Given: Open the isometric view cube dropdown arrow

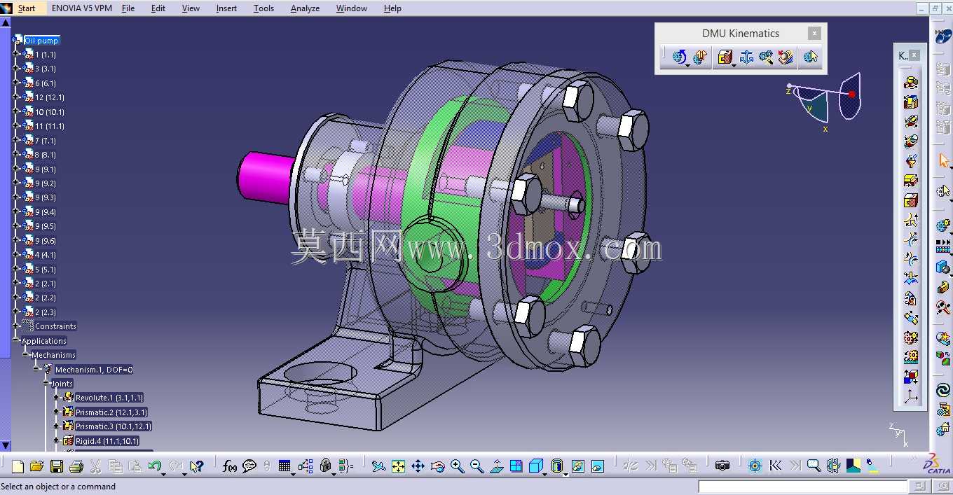Looking at the screenshot, I should 546,474.
